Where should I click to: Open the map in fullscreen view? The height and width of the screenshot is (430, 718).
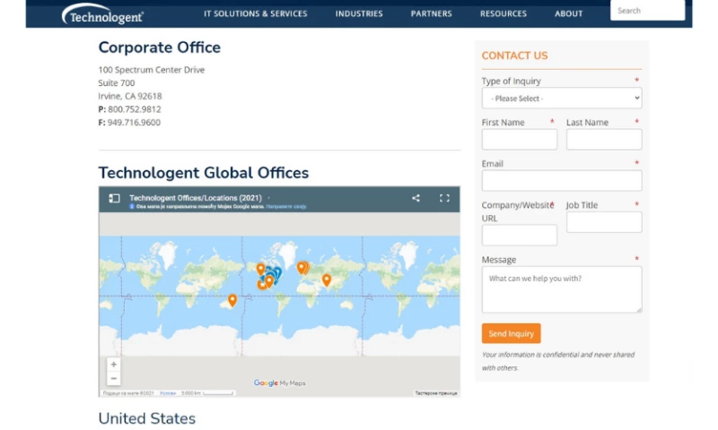443,198
